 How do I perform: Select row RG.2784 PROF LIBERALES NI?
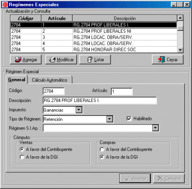pyautogui.click(x=94, y=31)
